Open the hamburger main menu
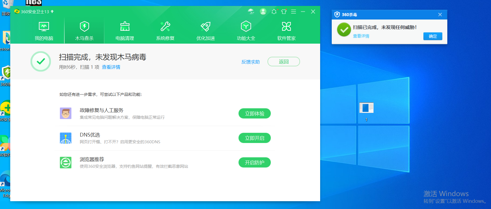The width and height of the screenshot is (491, 209). [x=293, y=12]
